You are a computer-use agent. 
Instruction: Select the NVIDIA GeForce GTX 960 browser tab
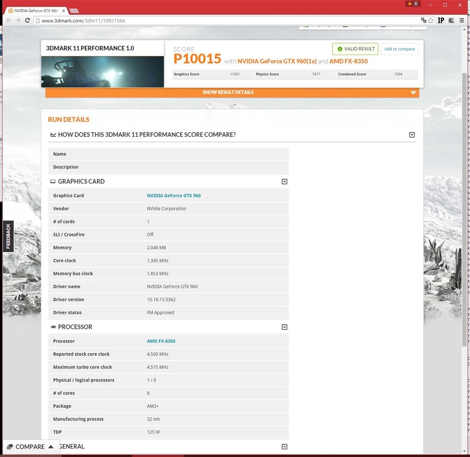pyautogui.click(x=35, y=11)
